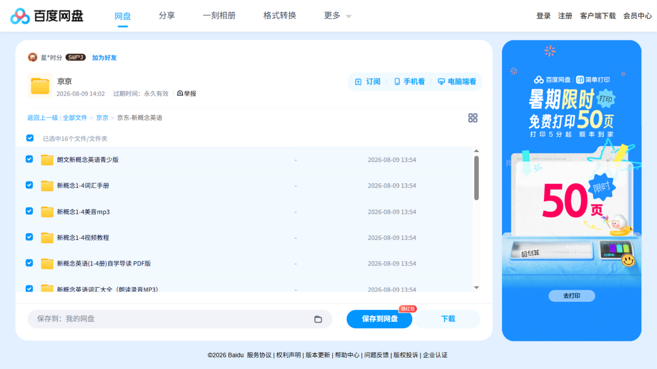Click the 电脑端看 computer icon
The width and height of the screenshot is (657, 369).
[x=441, y=81]
